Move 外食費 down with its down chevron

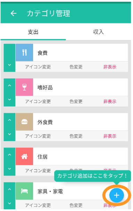[9, 134]
